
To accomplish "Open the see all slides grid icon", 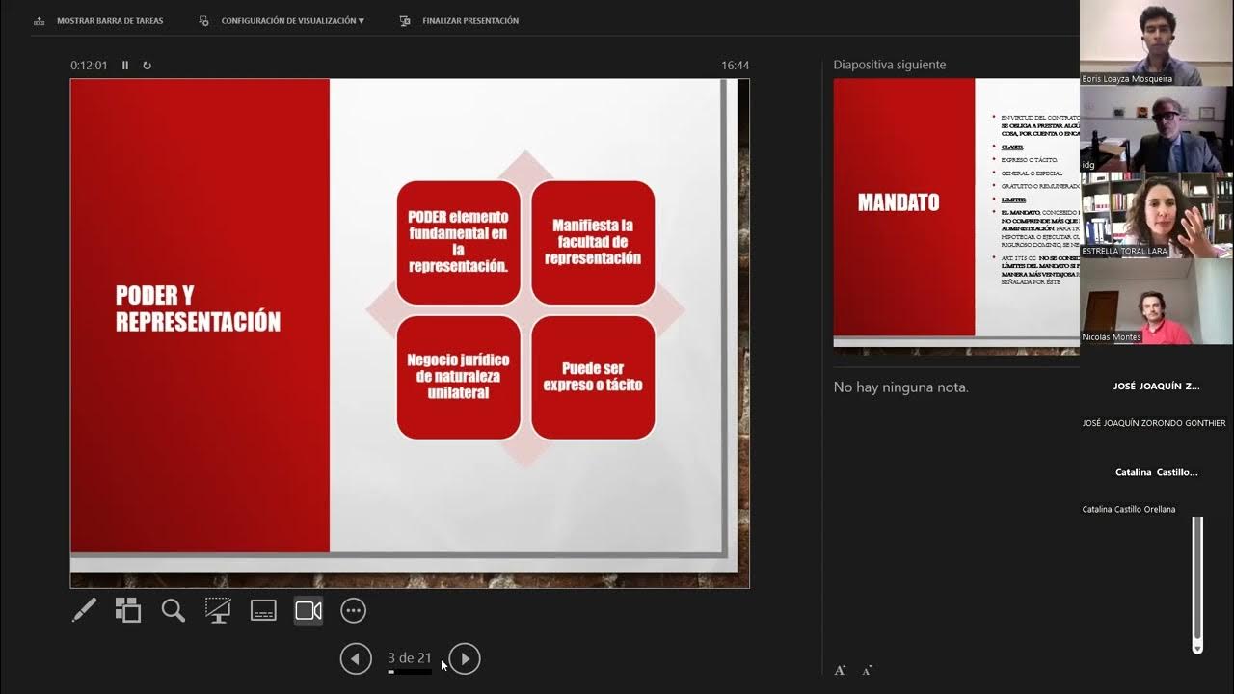I will [x=128, y=610].
